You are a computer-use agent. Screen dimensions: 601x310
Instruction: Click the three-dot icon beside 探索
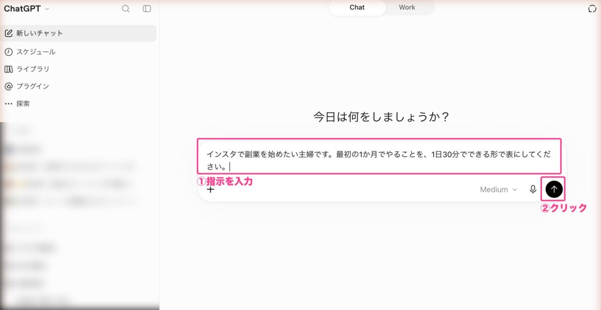pos(9,103)
